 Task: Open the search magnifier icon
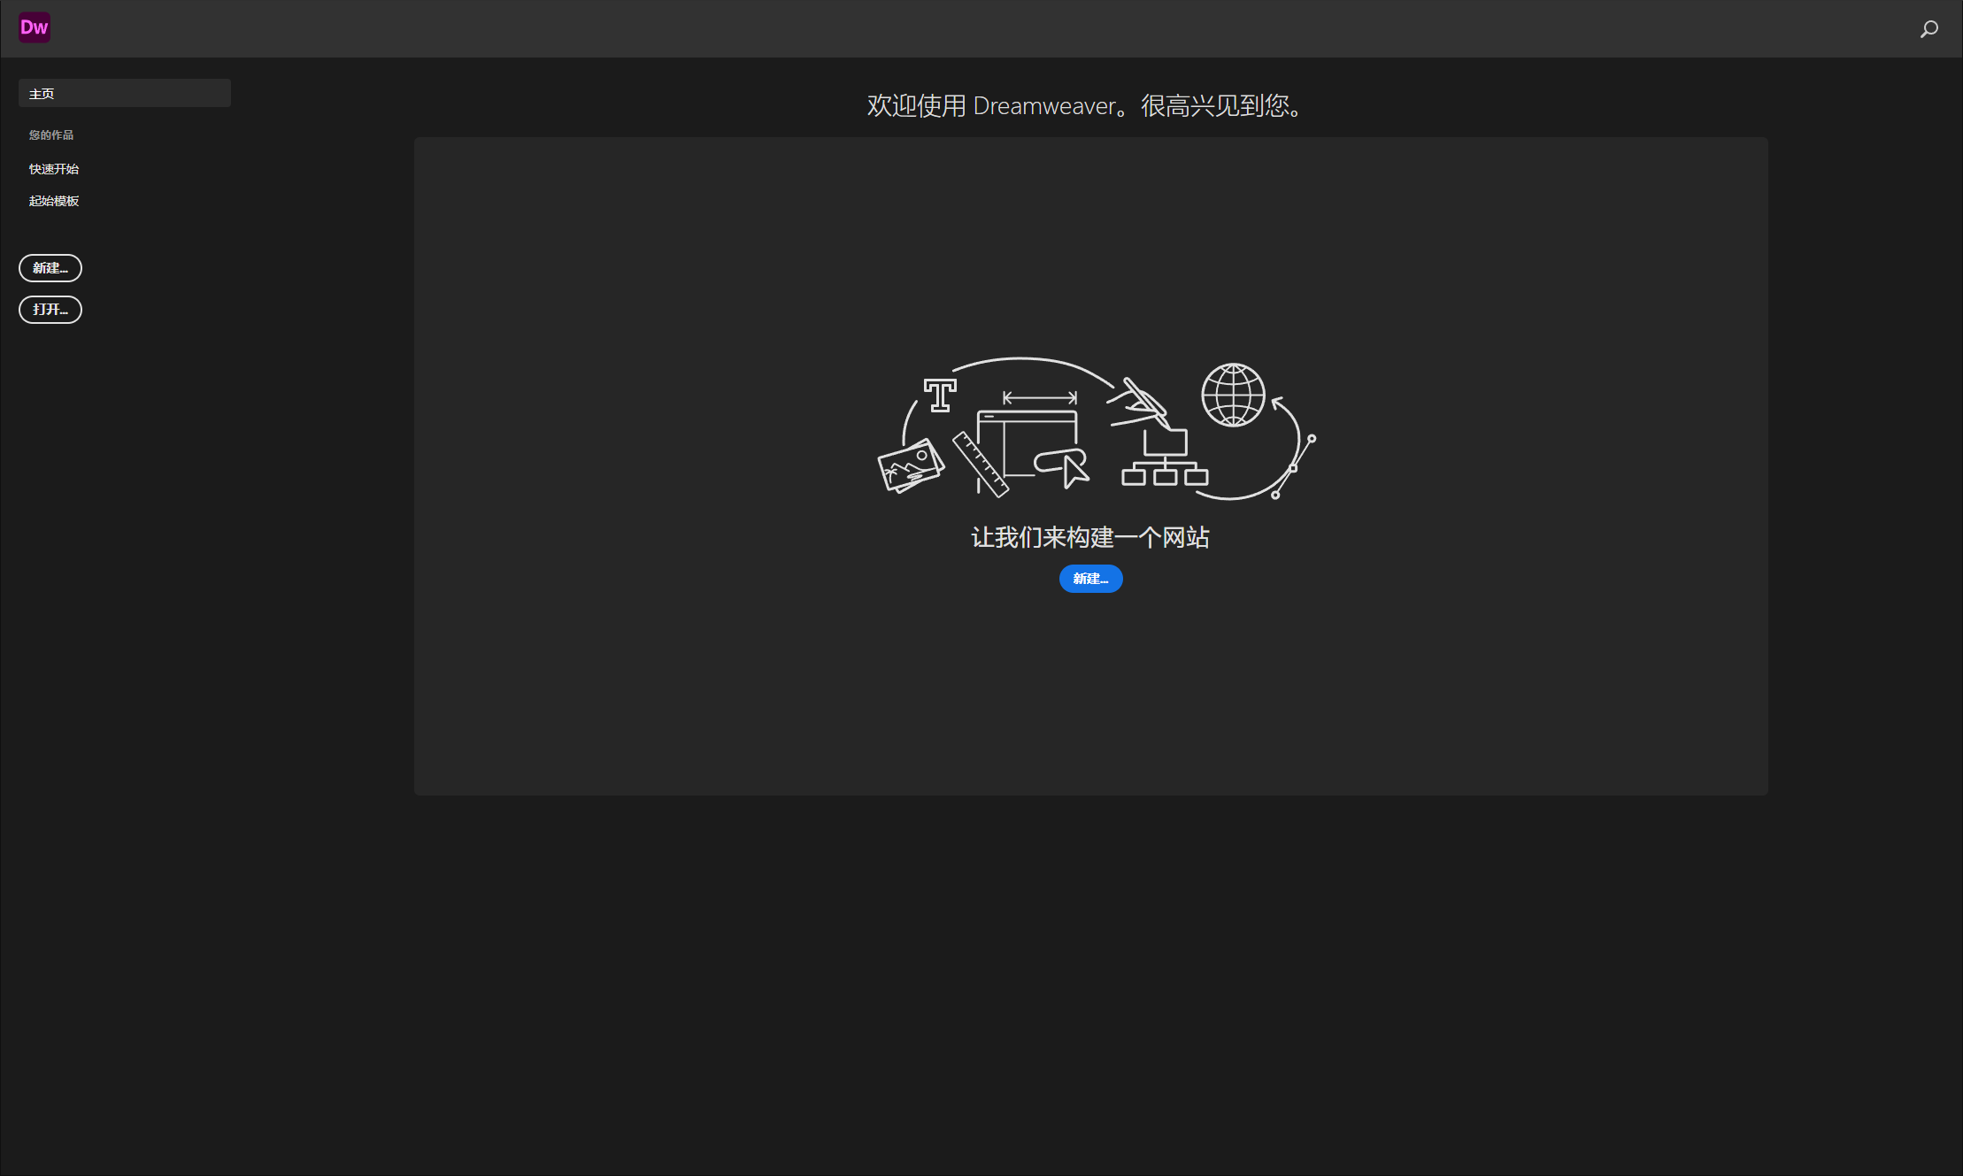pos(1928,29)
